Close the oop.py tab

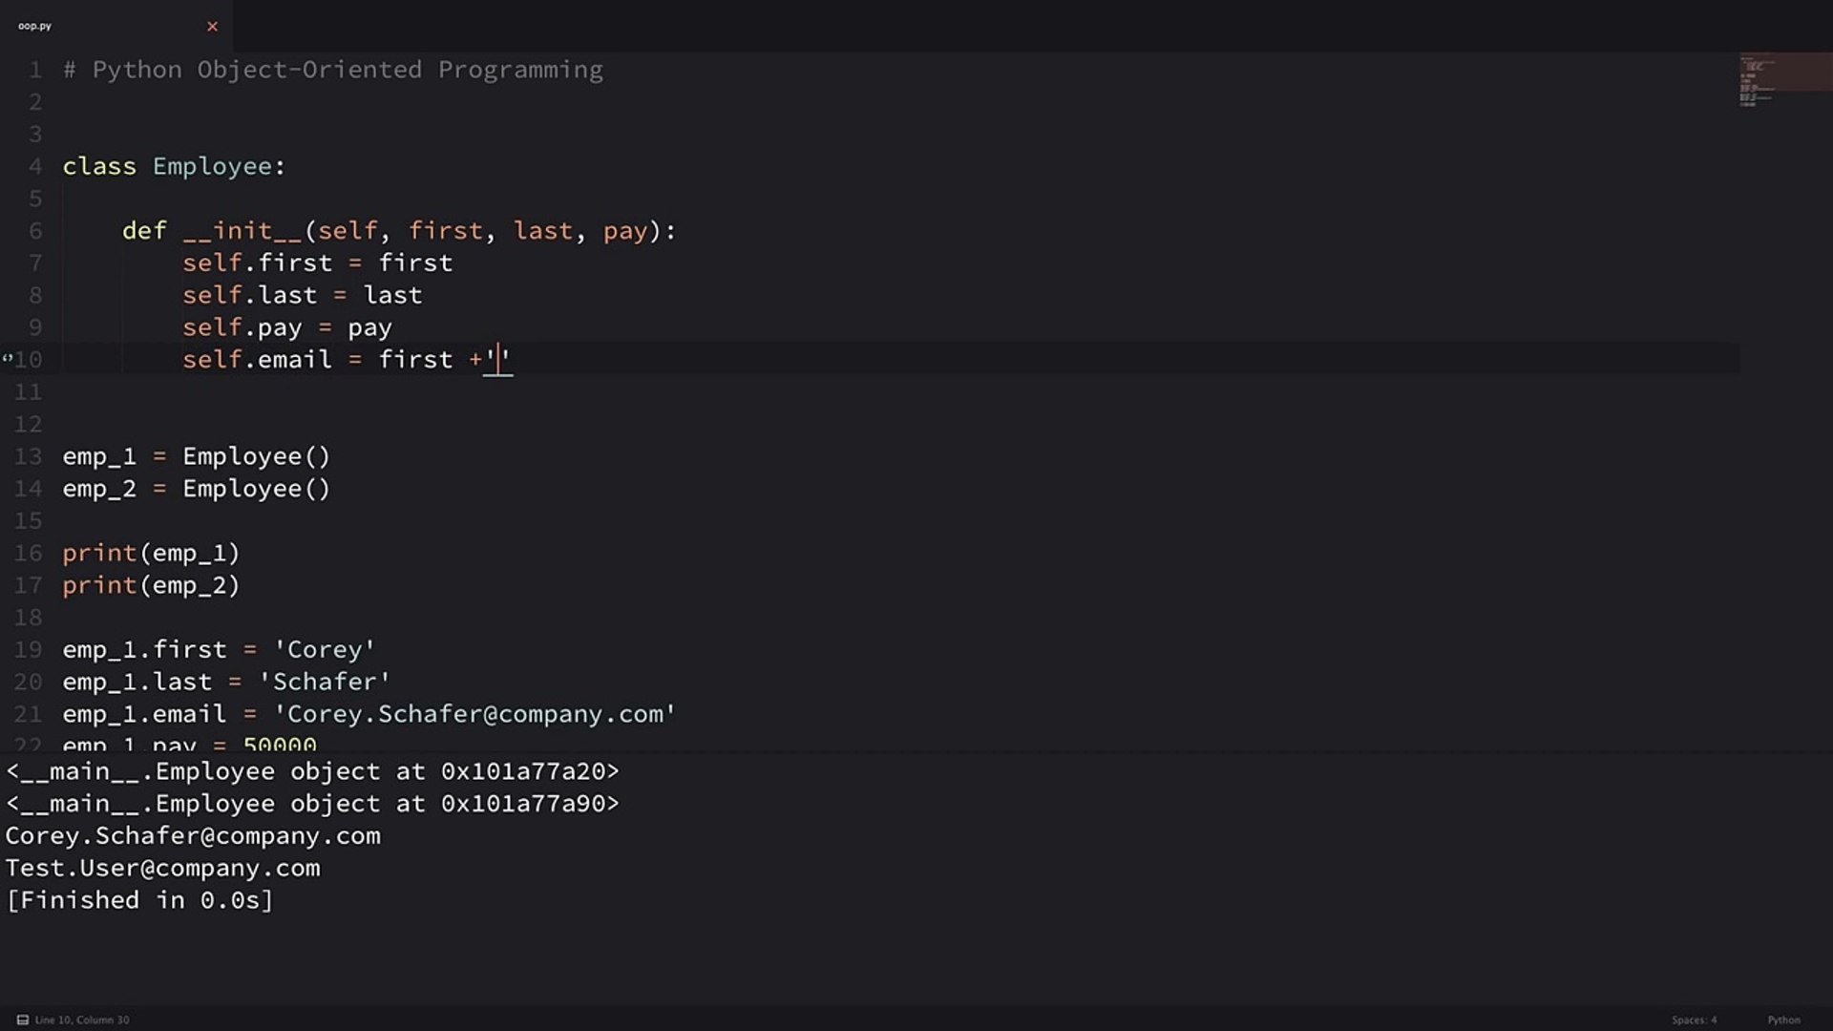pos(212,27)
